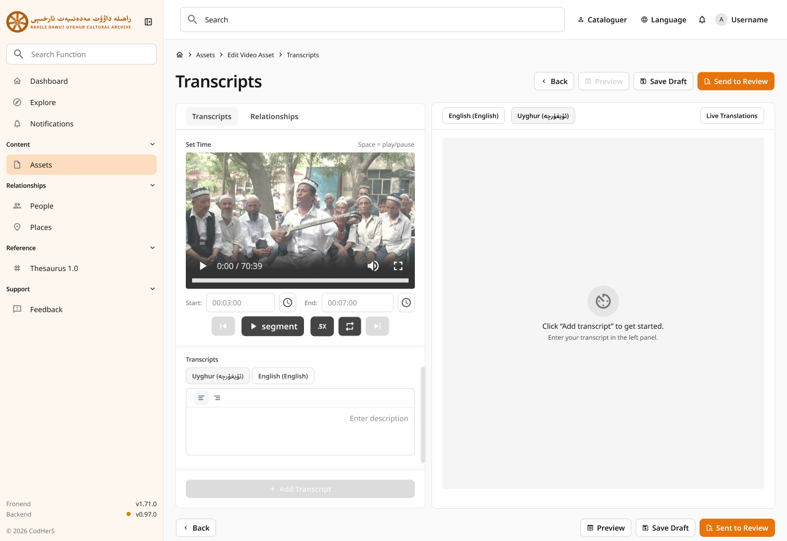Toggle the loop segment playback icon
Image resolution: width=787 pixels, height=541 pixels.
[349, 326]
